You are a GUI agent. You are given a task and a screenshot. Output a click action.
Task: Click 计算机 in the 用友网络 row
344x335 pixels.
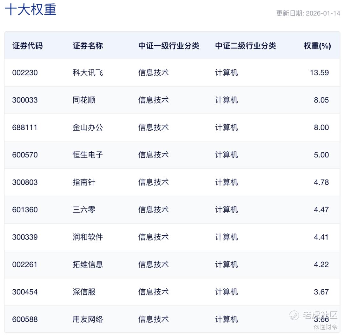[226, 319]
